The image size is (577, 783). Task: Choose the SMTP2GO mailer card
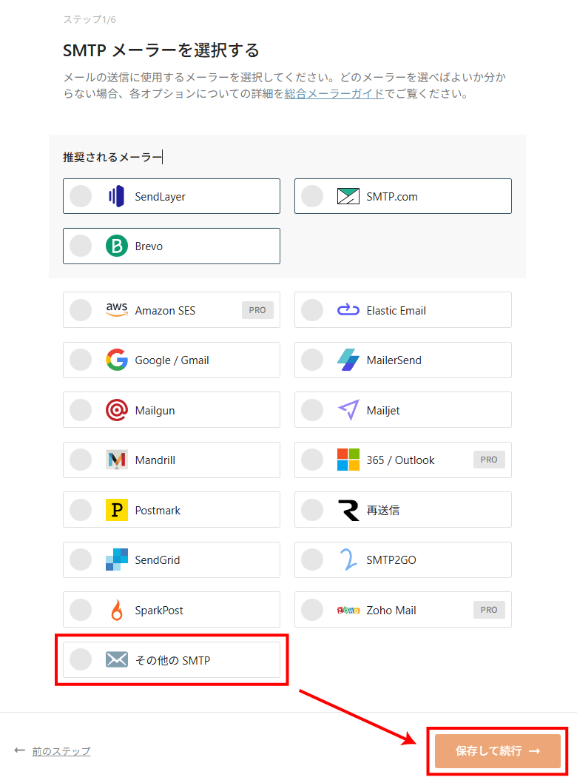point(402,559)
